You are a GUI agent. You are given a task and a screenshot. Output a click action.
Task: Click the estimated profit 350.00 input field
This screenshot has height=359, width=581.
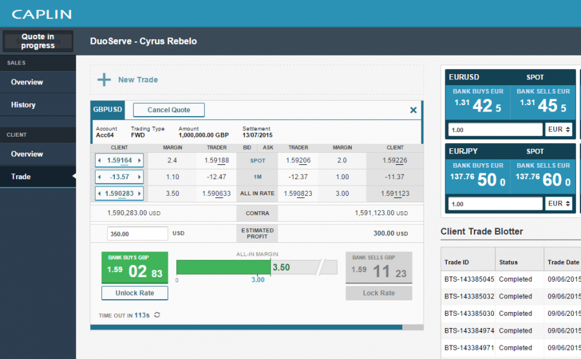click(138, 234)
